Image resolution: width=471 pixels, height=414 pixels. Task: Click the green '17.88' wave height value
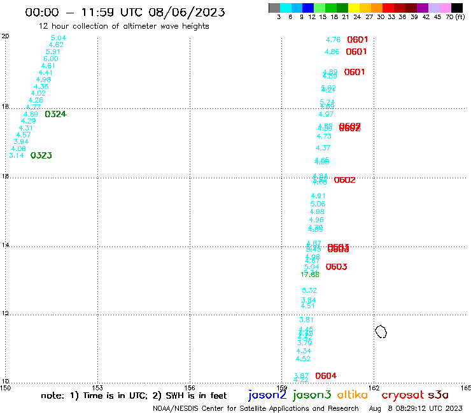[x=310, y=275]
